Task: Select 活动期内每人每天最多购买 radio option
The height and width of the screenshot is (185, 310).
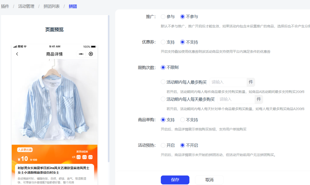Action: tap(163, 99)
